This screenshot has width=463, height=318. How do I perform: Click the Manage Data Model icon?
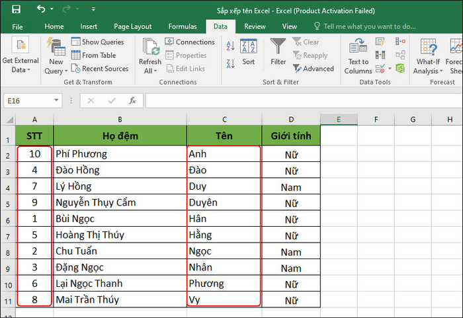point(400,69)
